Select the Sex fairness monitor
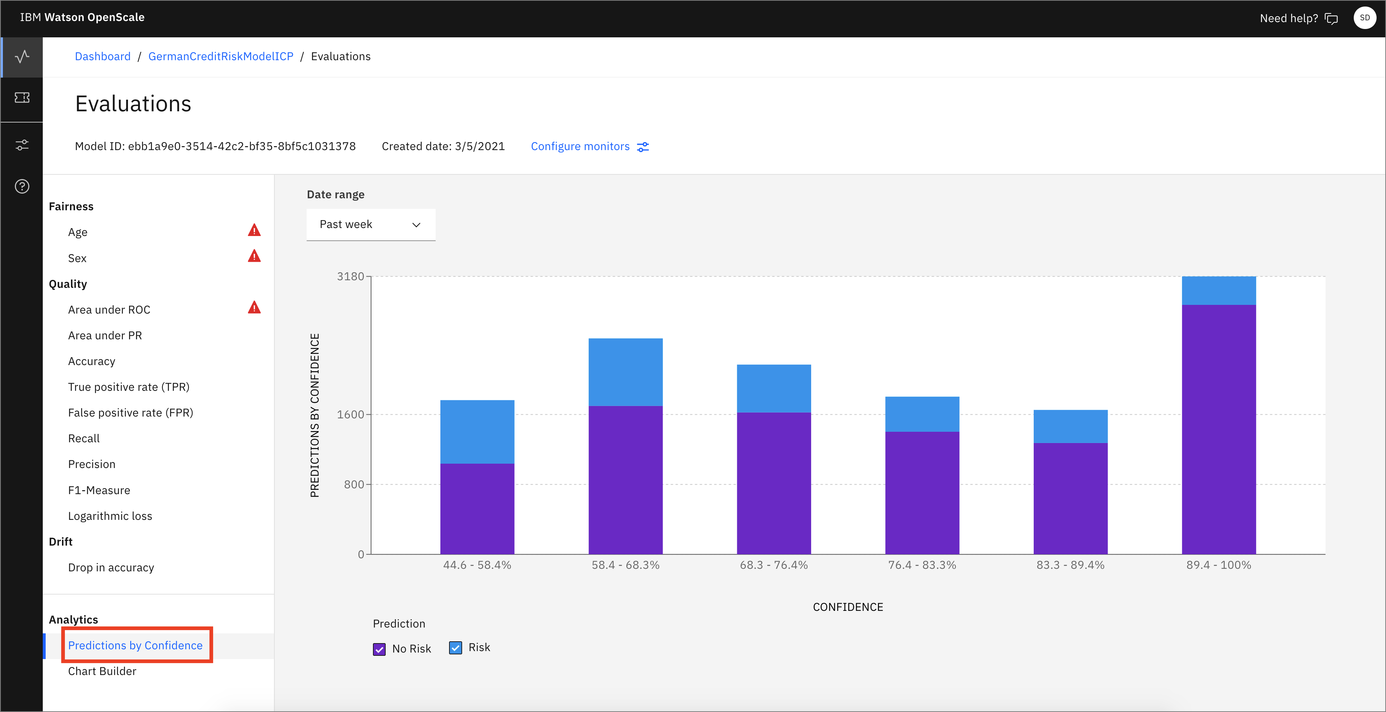1386x712 pixels. (x=77, y=258)
